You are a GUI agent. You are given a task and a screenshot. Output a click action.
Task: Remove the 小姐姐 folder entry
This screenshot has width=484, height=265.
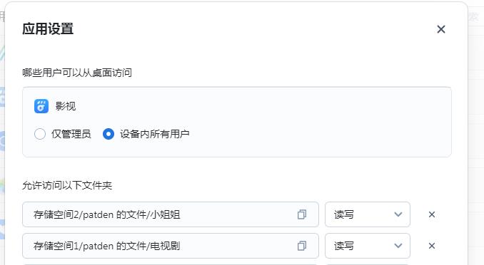[x=432, y=214]
